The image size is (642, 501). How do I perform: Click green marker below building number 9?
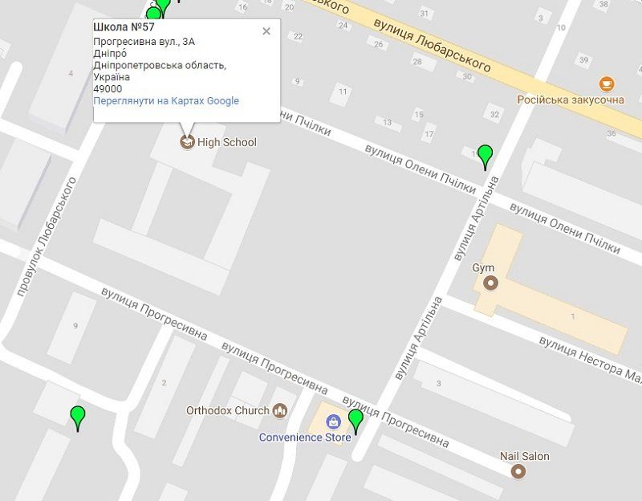pyautogui.click(x=77, y=416)
